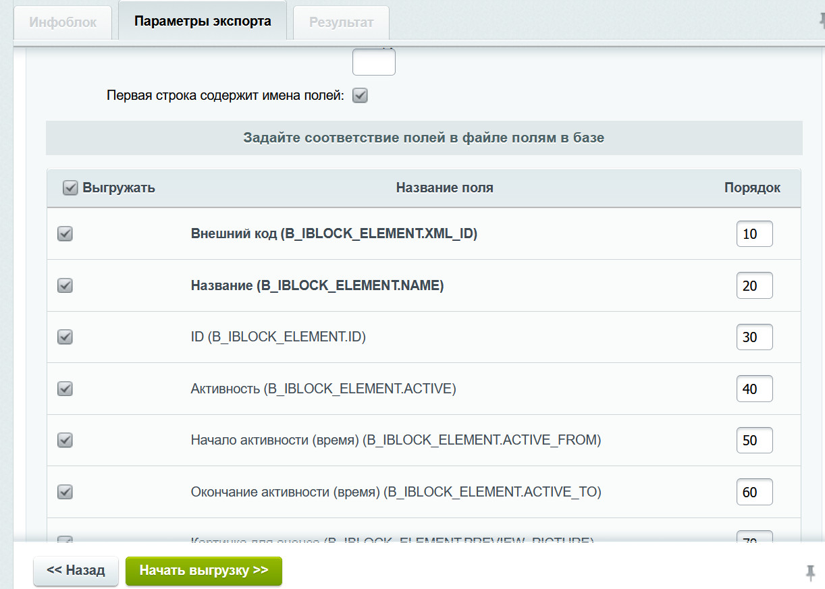Uncheck the 'Активность' field checkbox
The image size is (825, 589).
[65, 389]
